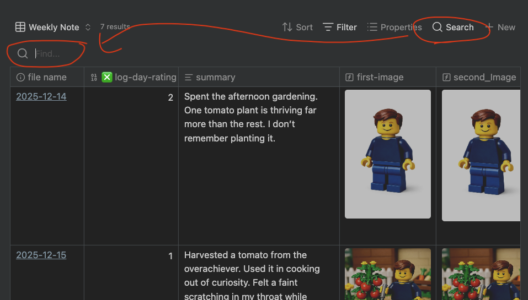Open the 2025-12-14 note link
This screenshot has width=528, height=300.
pyautogui.click(x=41, y=96)
